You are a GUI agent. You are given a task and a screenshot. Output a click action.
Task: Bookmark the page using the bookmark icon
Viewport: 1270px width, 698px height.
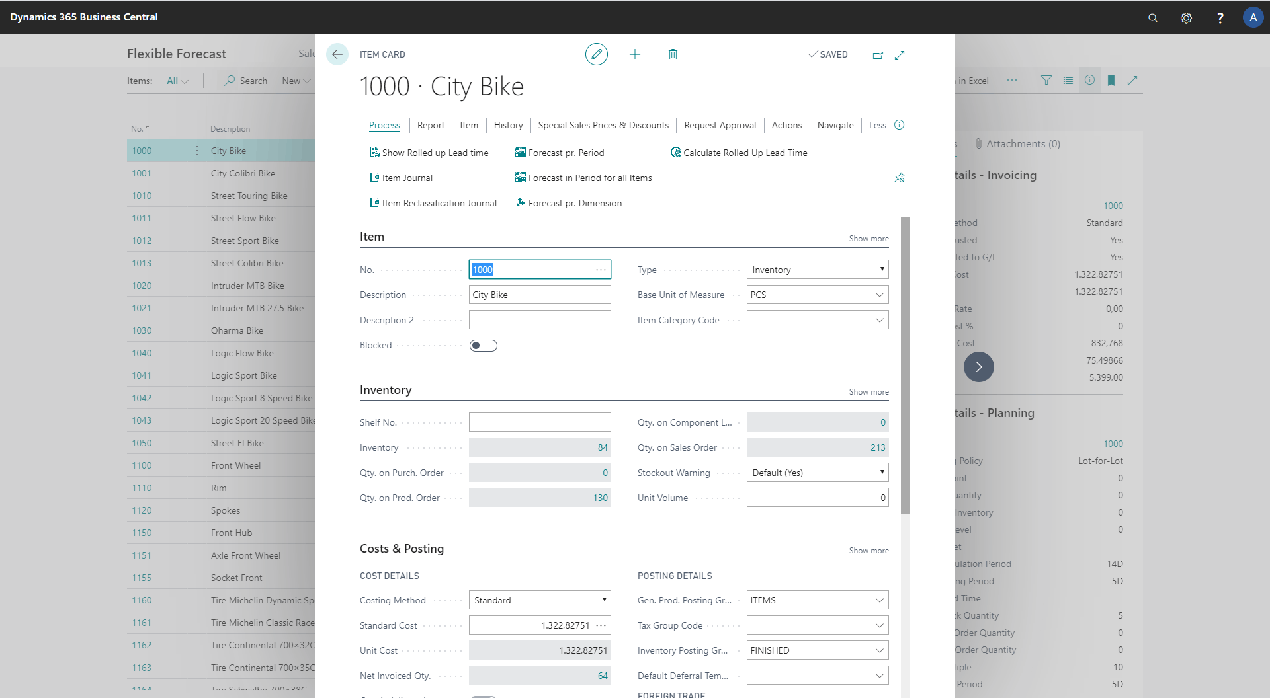tap(1111, 80)
